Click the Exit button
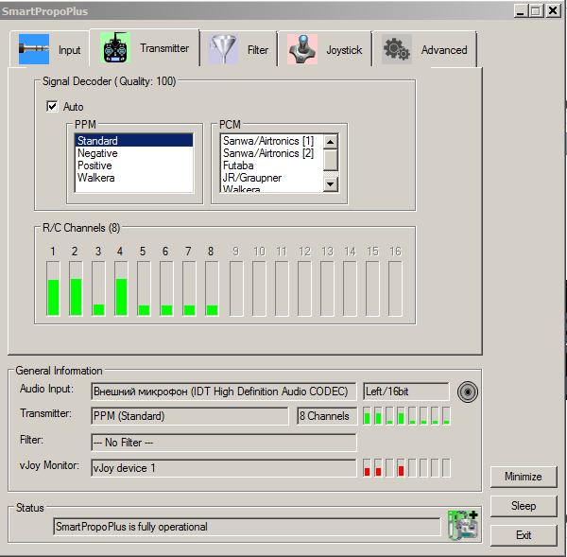 pos(524,535)
